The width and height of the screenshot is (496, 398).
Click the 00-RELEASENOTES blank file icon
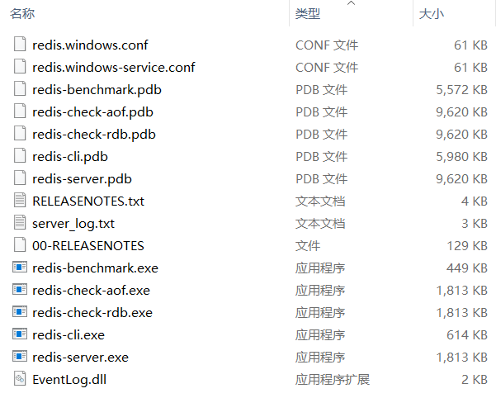click(x=21, y=245)
